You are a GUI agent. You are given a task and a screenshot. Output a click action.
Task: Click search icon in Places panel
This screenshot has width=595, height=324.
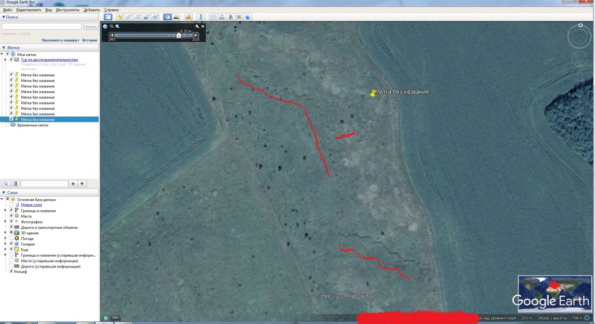(6, 183)
